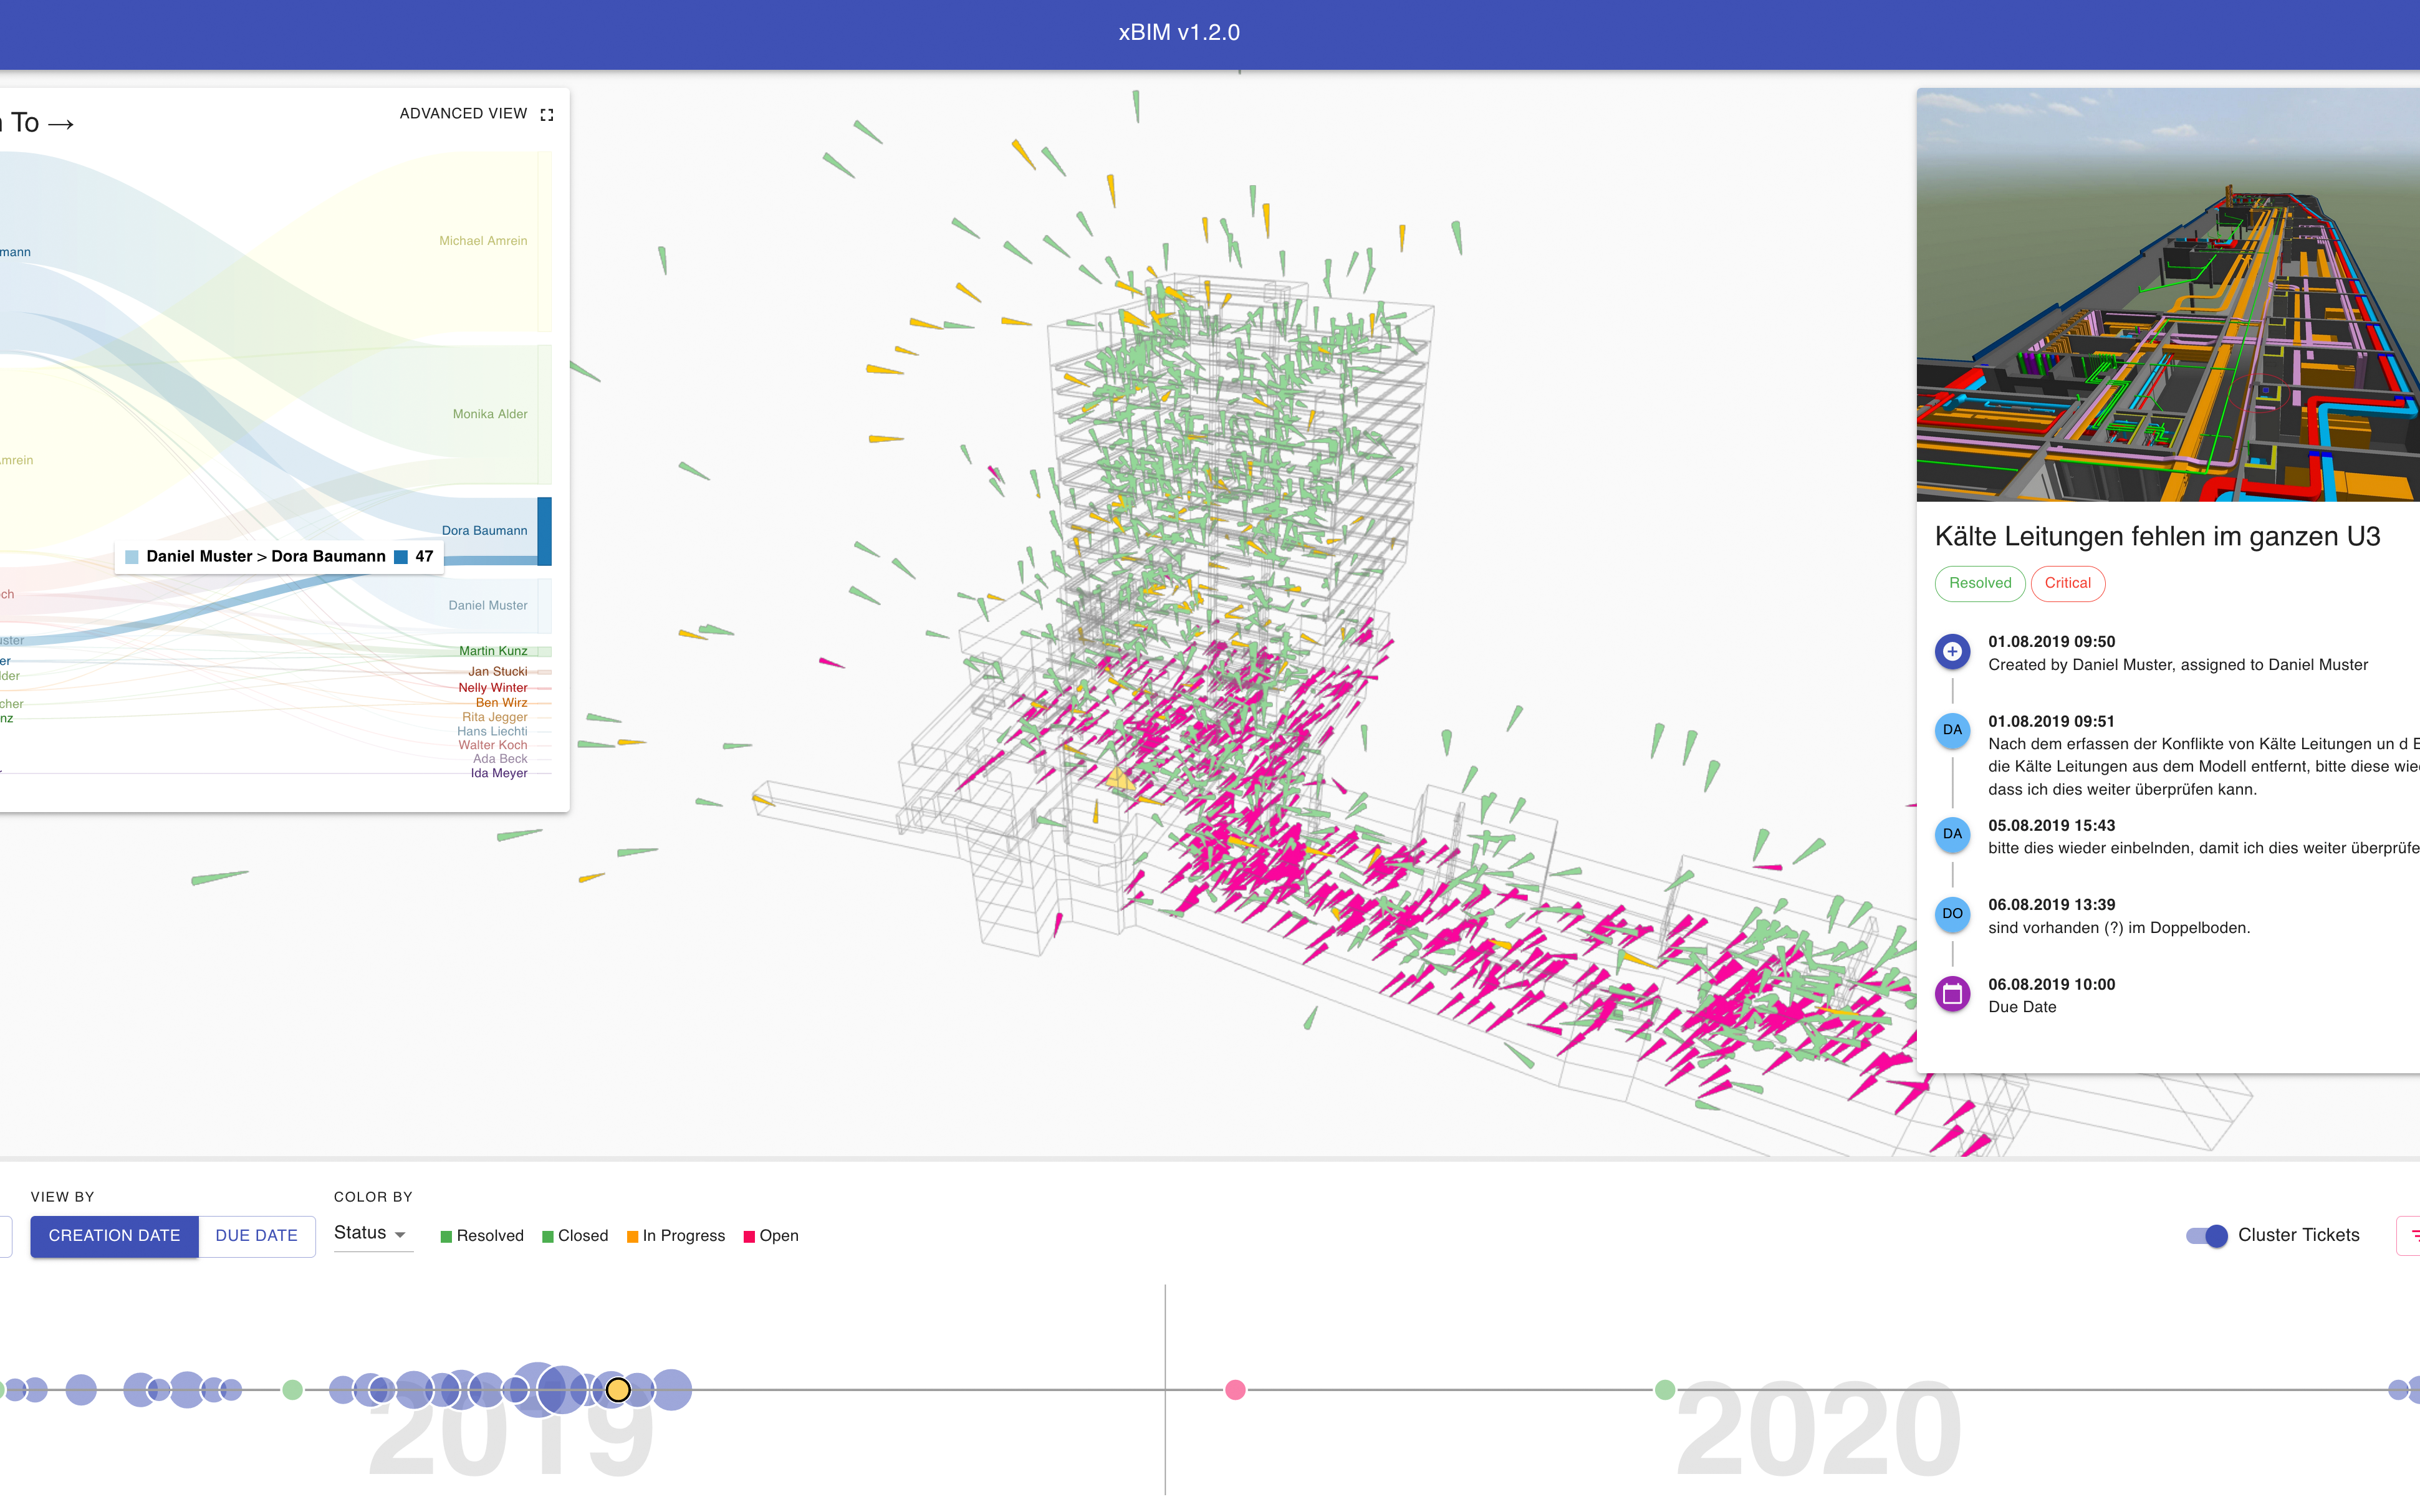Select Creation Date view mode
2420x1512 pixels.
114,1236
